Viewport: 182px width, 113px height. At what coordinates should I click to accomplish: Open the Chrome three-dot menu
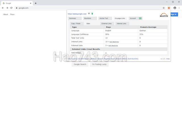pos(179,8)
